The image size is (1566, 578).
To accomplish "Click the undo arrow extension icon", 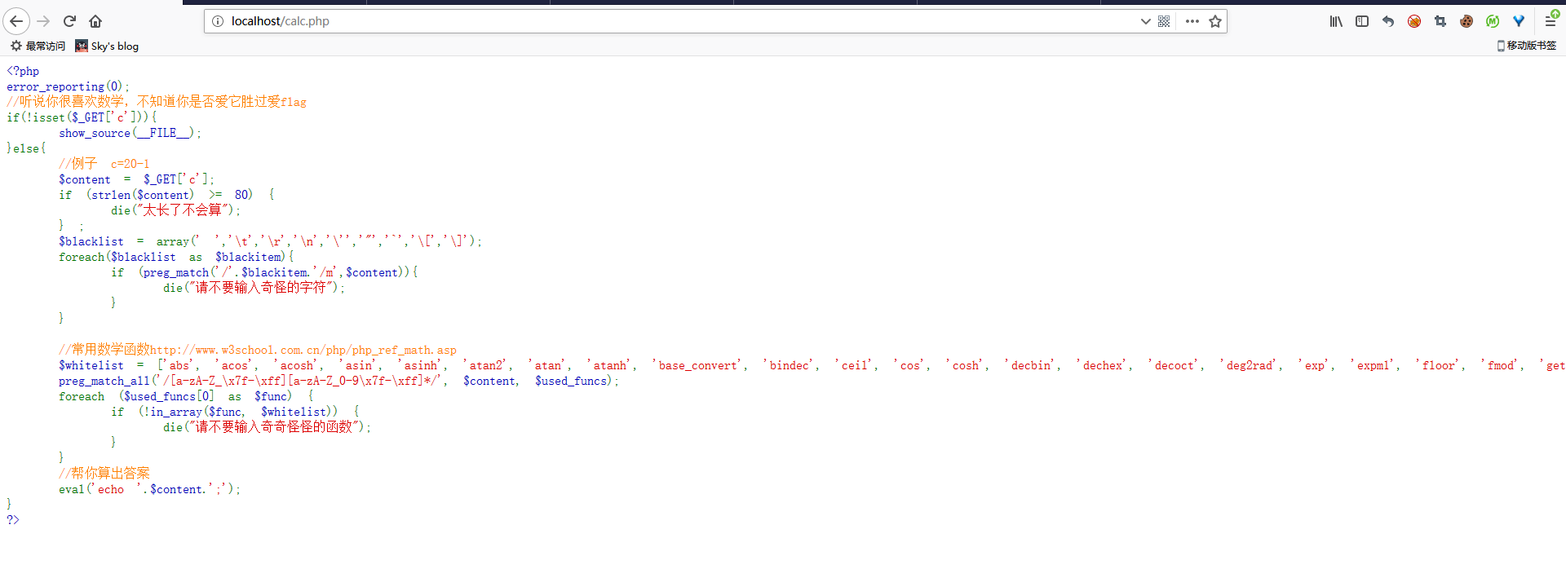I will tap(1388, 21).
